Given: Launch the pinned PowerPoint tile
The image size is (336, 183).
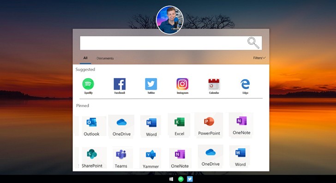Looking at the screenshot, I should click(209, 125).
